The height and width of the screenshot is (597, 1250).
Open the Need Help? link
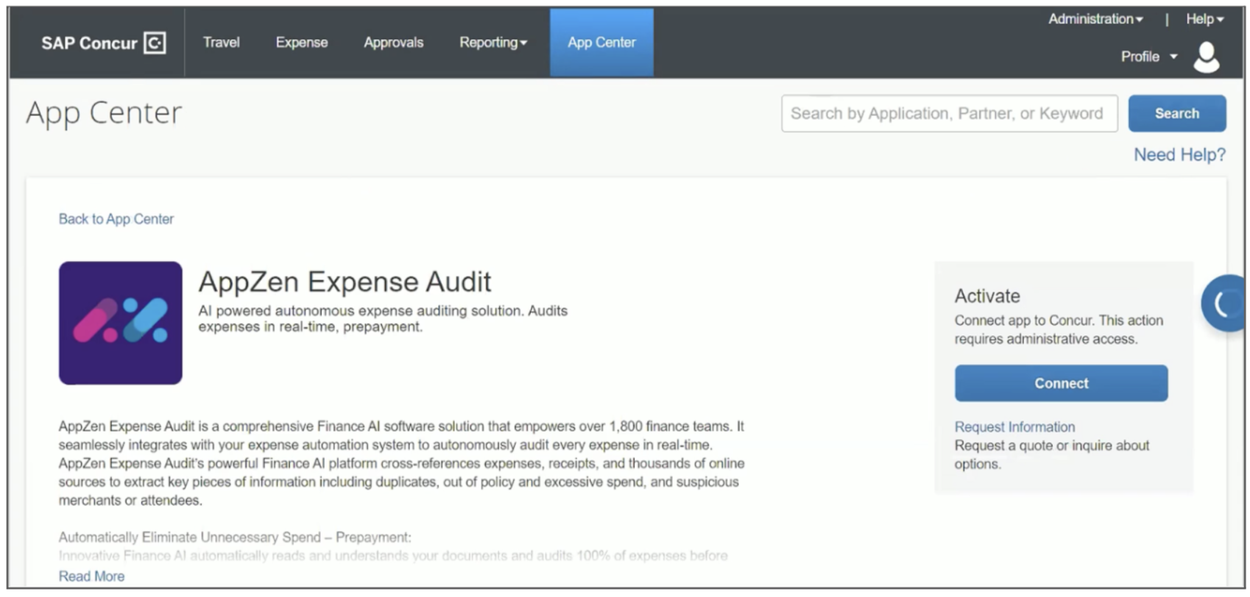(1179, 155)
